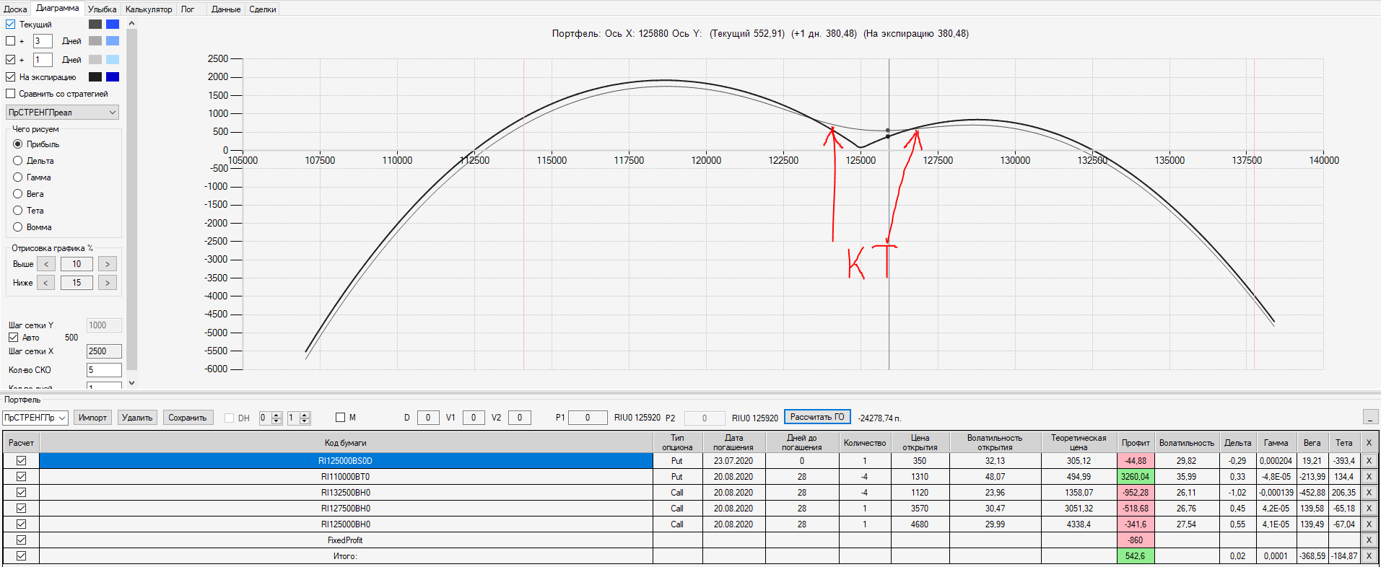Image resolution: width=1381 pixels, height=567 pixels.
Task: Open the Лог tab
Action: tap(188, 9)
